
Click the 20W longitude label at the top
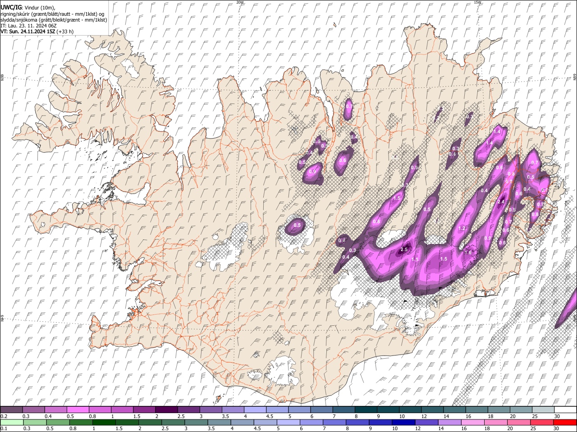coord(240,2)
